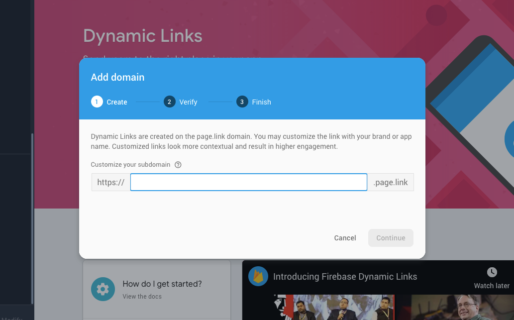This screenshot has width=514, height=320.
Task: Click the Watch later clock icon
Action: 492,272
